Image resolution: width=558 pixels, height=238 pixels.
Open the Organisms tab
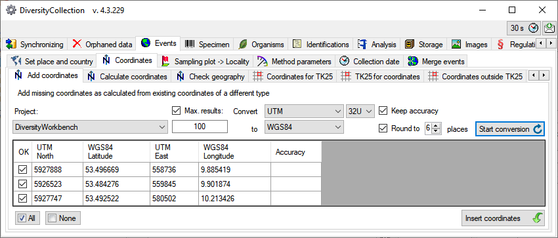[x=261, y=45]
